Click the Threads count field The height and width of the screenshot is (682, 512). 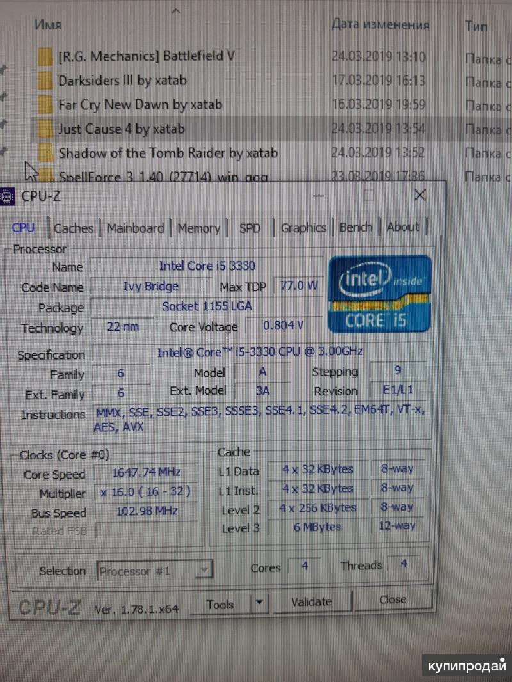tap(404, 564)
